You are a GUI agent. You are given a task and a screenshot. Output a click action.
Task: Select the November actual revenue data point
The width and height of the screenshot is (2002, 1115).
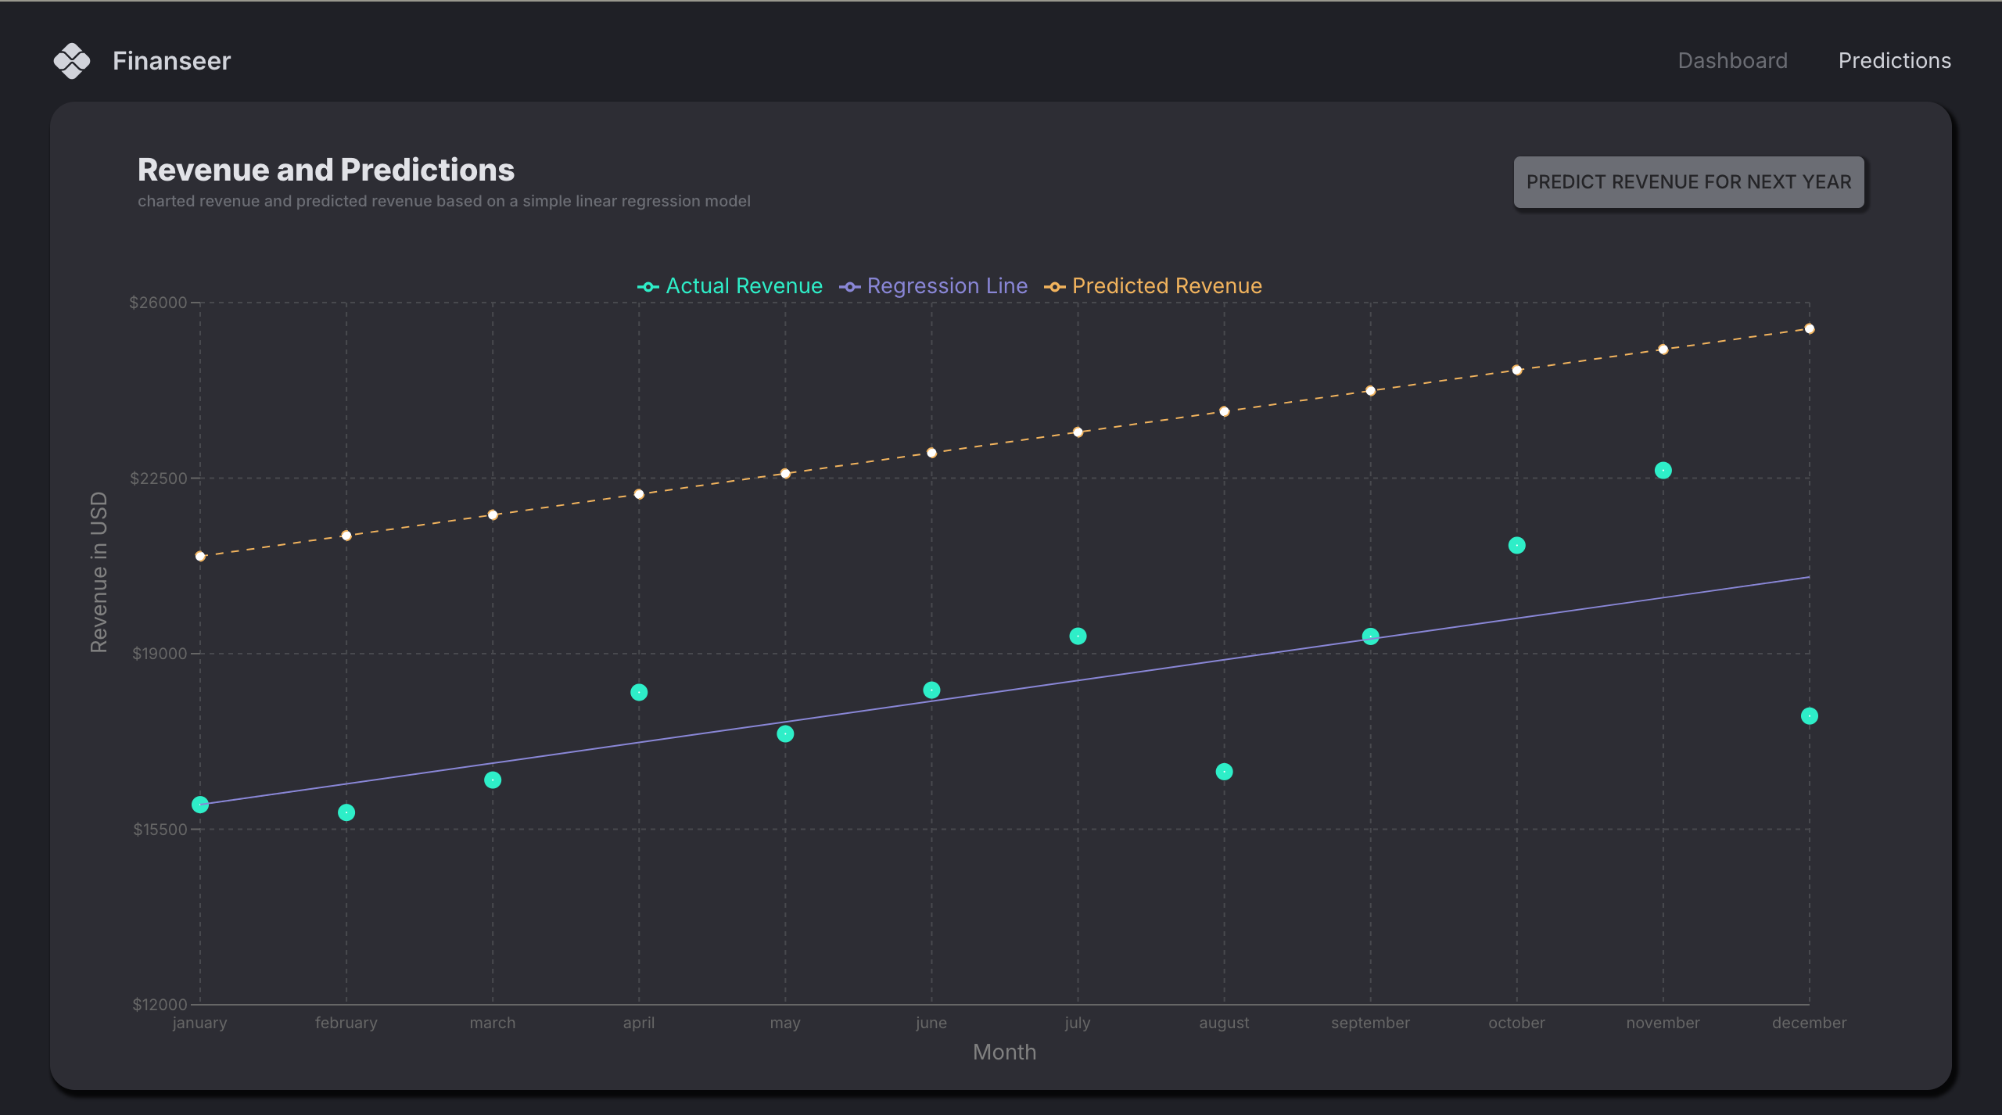(1663, 470)
